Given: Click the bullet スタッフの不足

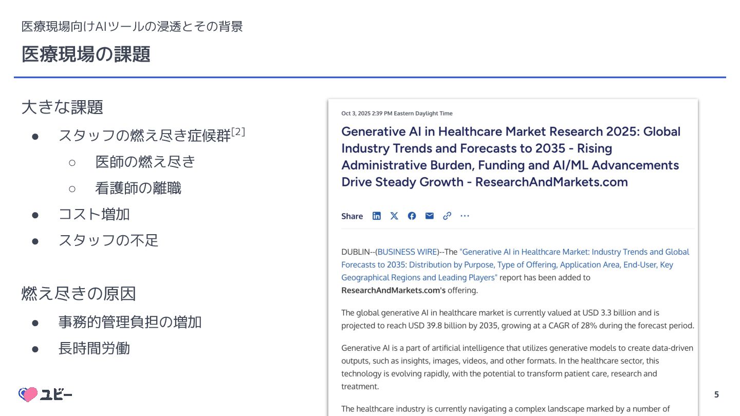Looking at the screenshot, I should (108, 240).
